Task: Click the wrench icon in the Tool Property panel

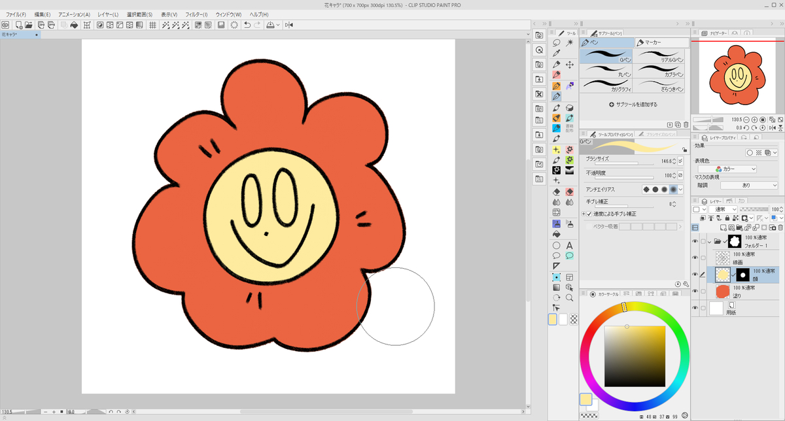Action: (686, 284)
